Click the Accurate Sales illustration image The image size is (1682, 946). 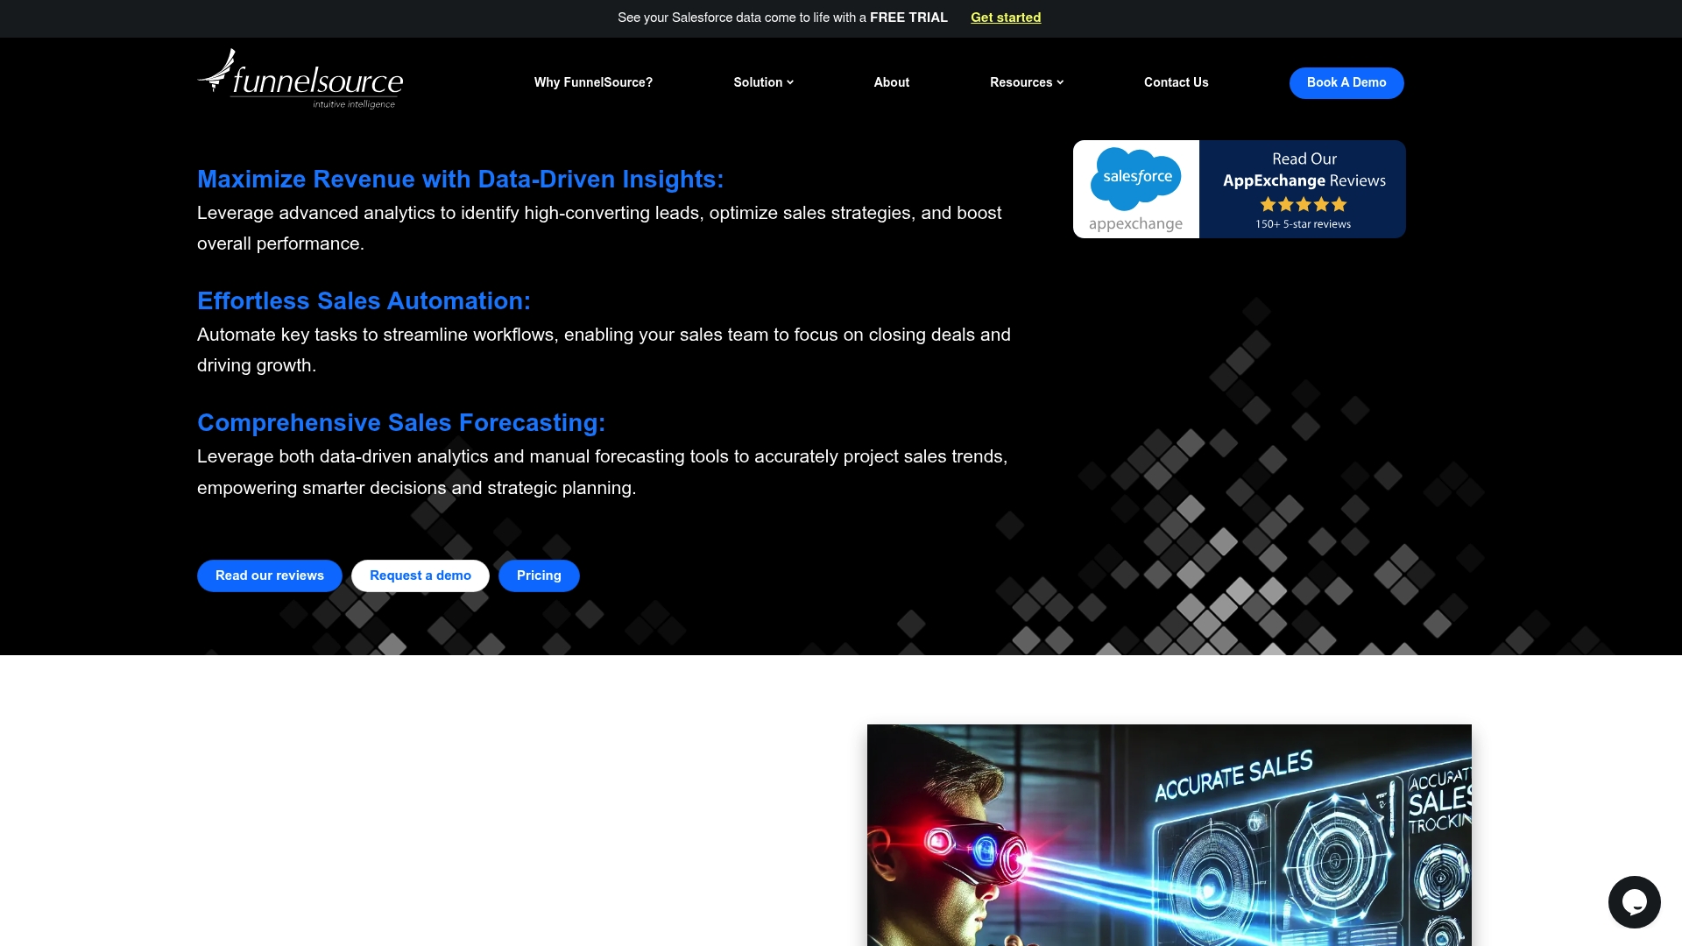pos(1170,835)
